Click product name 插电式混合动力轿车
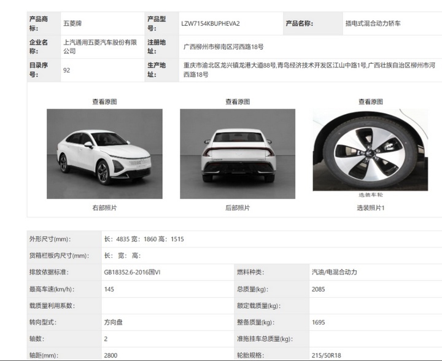 (x=373, y=23)
